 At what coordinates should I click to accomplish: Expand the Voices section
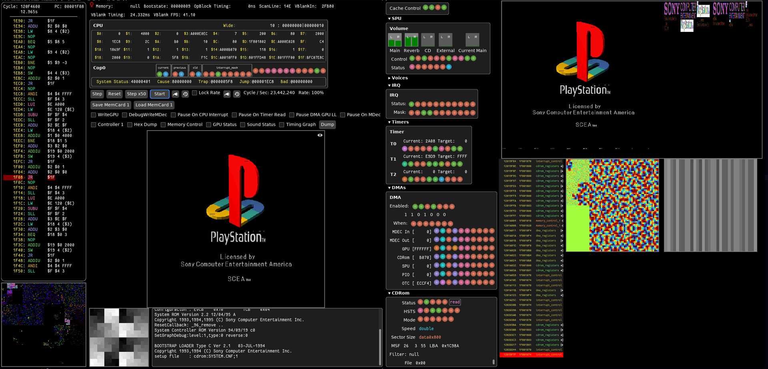398,78
